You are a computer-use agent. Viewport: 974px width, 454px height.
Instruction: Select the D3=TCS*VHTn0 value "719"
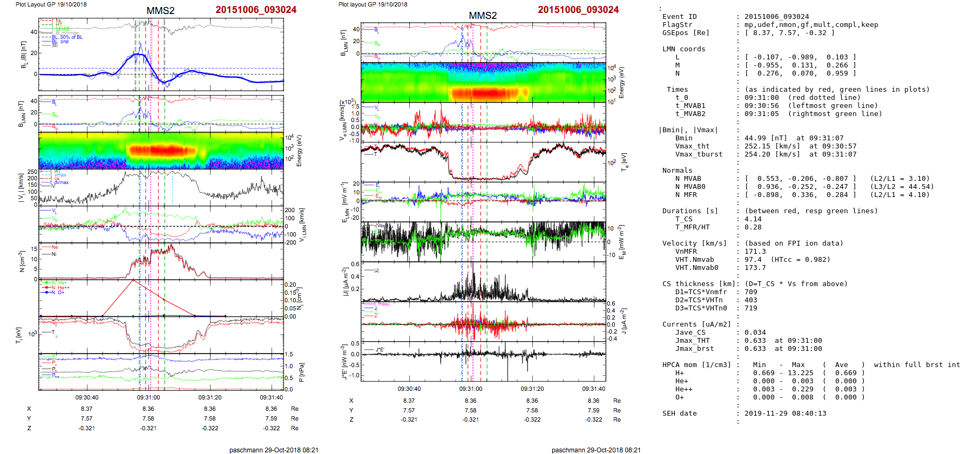[x=750, y=308]
